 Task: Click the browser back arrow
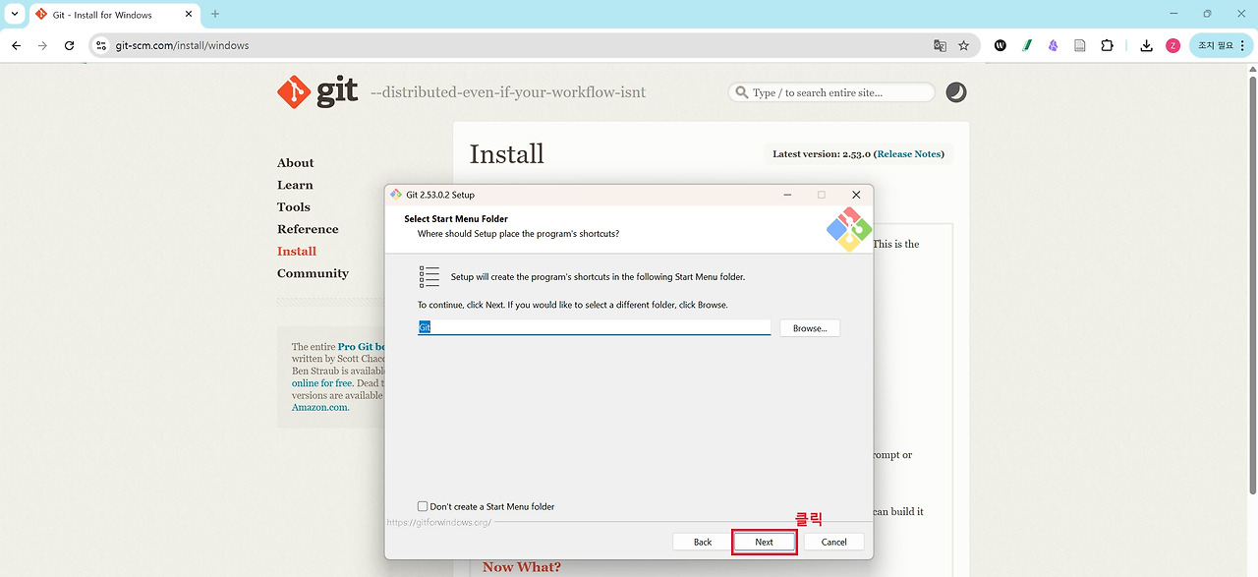coord(17,45)
